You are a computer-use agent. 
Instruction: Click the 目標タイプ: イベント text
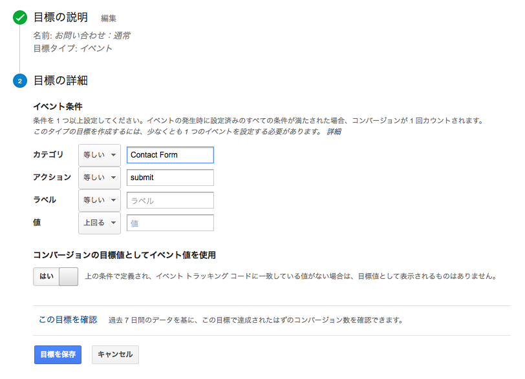pos(72,48)
